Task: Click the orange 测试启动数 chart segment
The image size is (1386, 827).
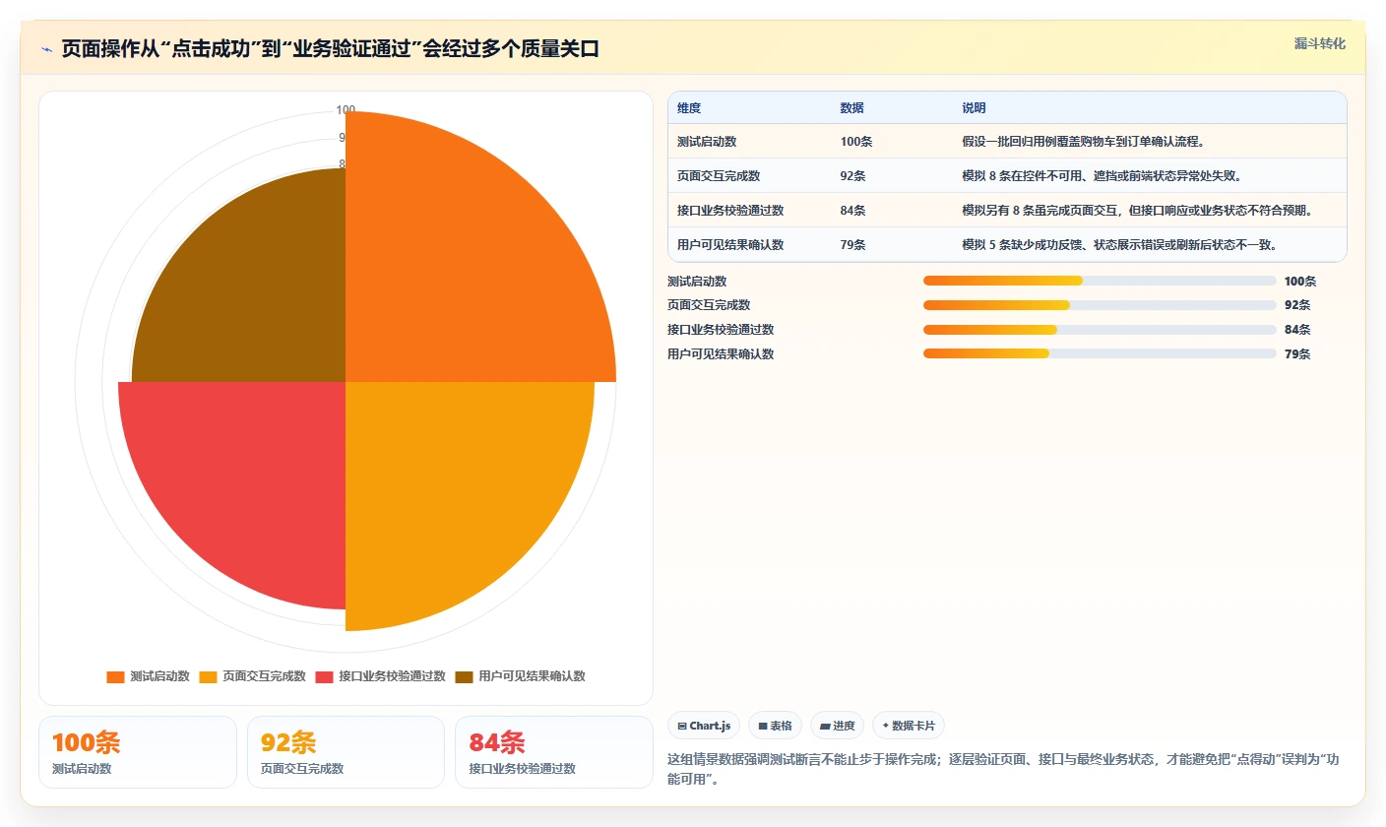Action: [453, 276]
